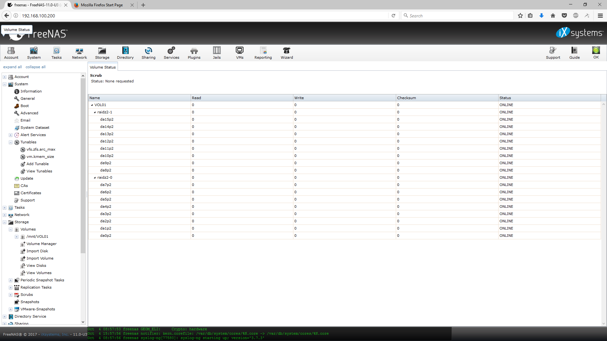
Task: Reload the page with the refresh icon
Action: [x=393, y=15]
